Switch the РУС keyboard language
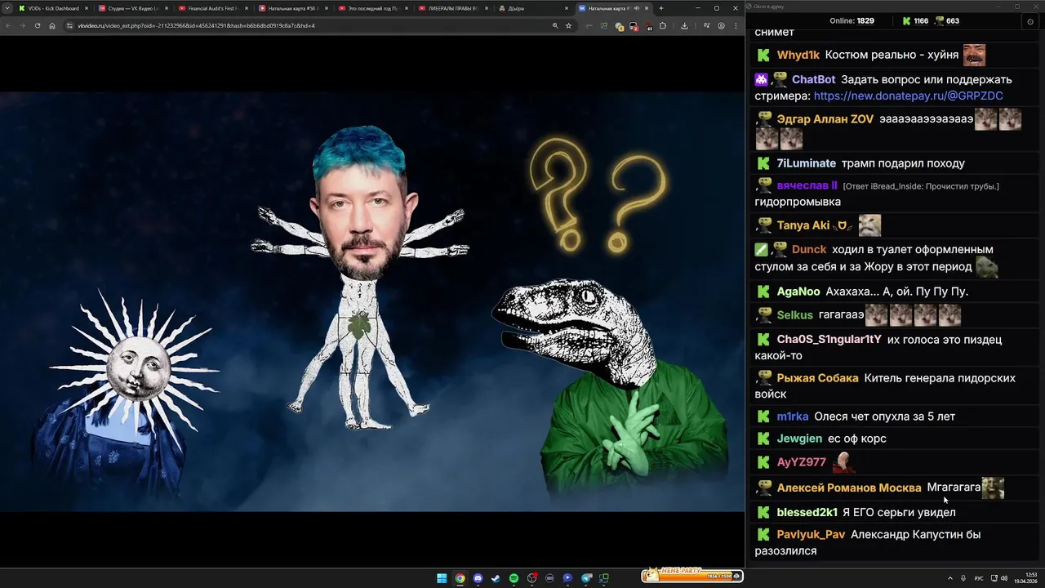Viewport: 1045px width, 588px height. point(979,578)
